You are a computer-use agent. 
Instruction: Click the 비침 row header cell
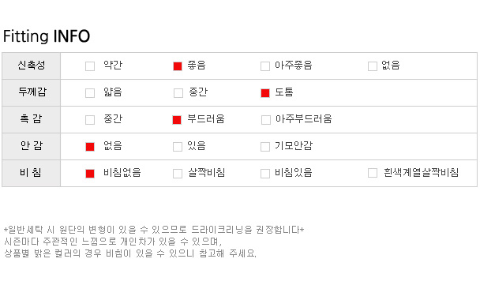(32, 173)
